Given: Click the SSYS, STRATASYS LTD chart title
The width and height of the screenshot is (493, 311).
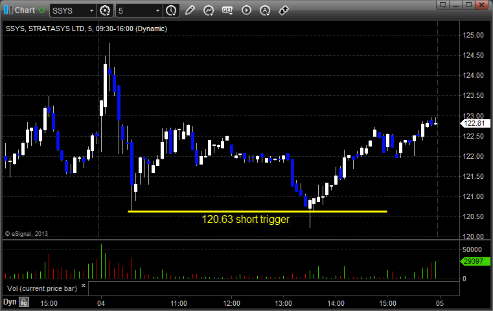Looking at the screenshot, I should tap(86, 29).
